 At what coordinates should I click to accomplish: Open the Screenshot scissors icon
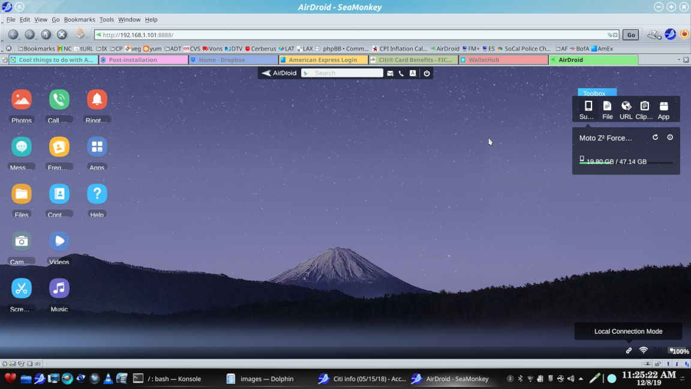22,289
